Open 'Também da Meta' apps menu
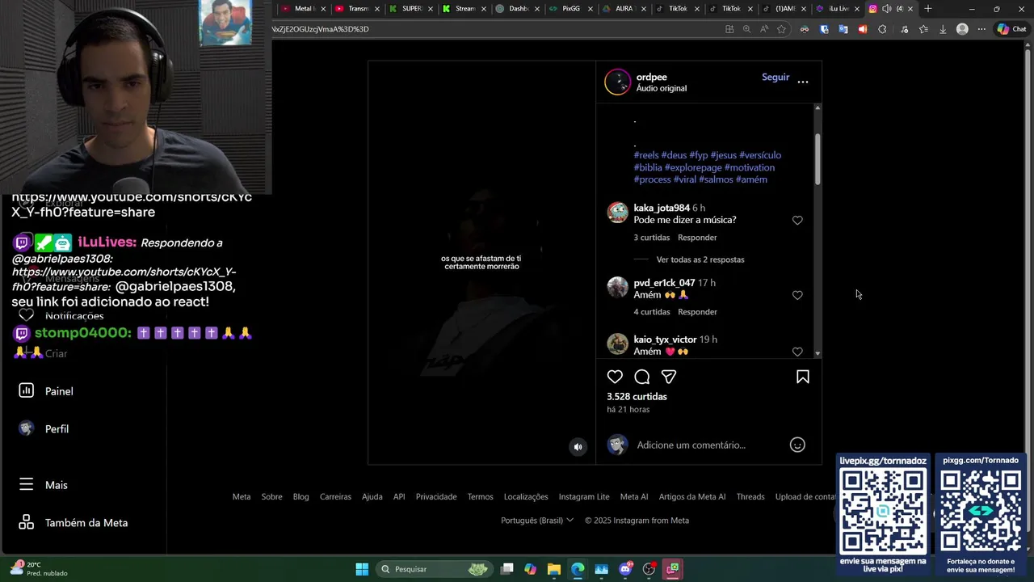Image resolution: width=1034 pixels, height=582 pixels. (73, 523)
